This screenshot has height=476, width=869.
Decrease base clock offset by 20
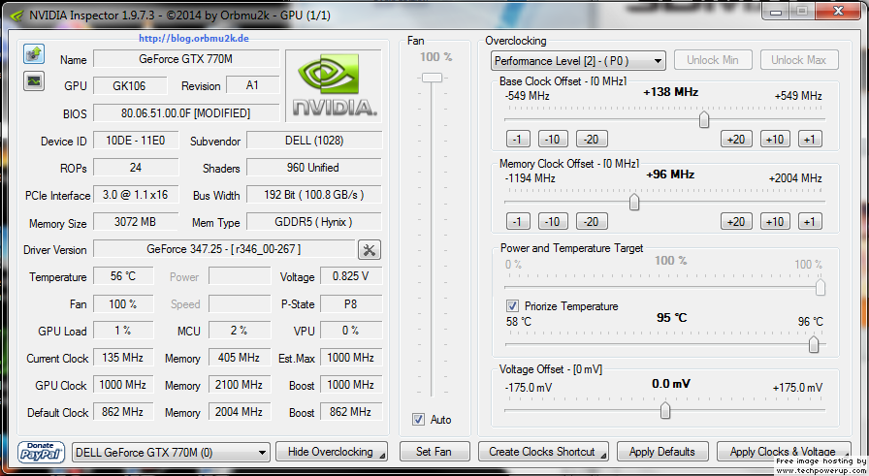[592, 139]
